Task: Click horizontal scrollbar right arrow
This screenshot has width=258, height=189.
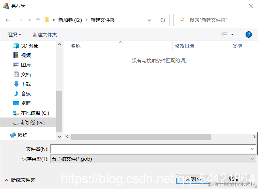Action: point(254,137)
